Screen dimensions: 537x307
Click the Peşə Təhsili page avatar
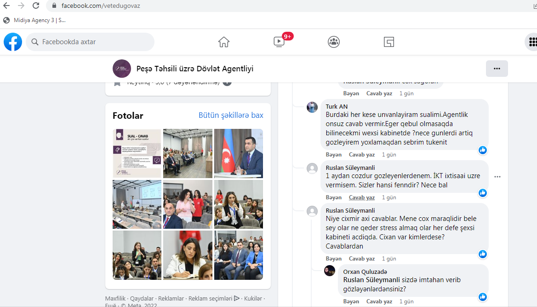point(122,69)
